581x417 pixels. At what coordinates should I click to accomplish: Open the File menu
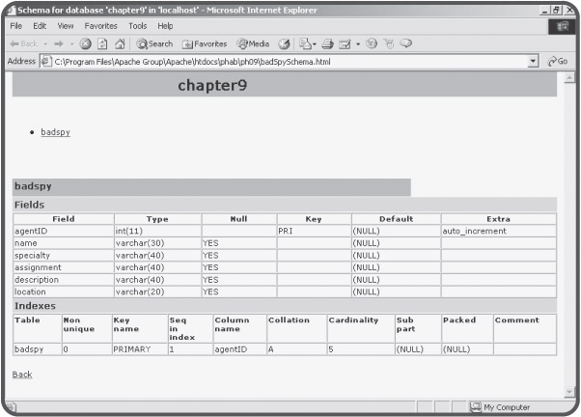click(x=16, y=26)
